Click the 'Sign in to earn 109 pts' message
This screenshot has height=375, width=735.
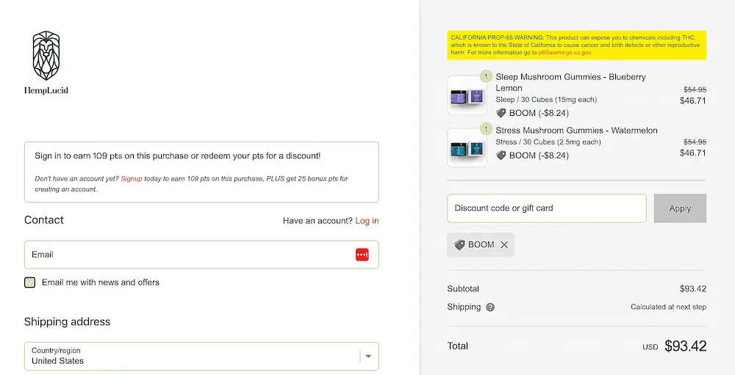pyautogui.click(x=178, y=156)
